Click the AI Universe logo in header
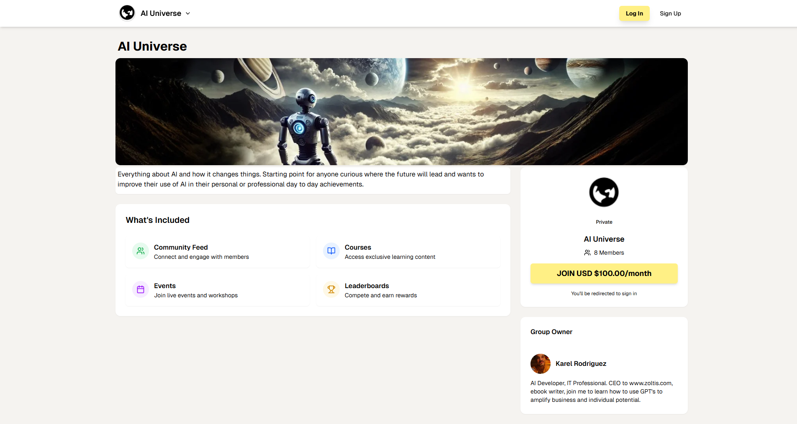The width and height of the screenshot is (797, 424). tap(127, 13)
